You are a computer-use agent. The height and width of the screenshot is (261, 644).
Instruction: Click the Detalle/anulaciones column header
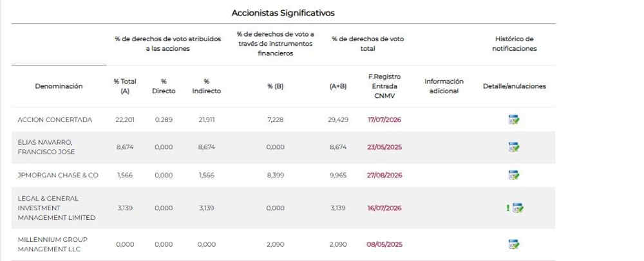514,86
